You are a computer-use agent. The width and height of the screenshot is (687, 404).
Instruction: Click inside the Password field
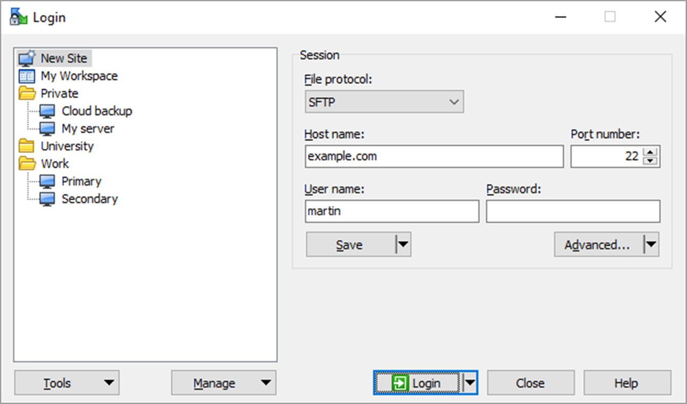pyautogui.click(x=573, y=211)
